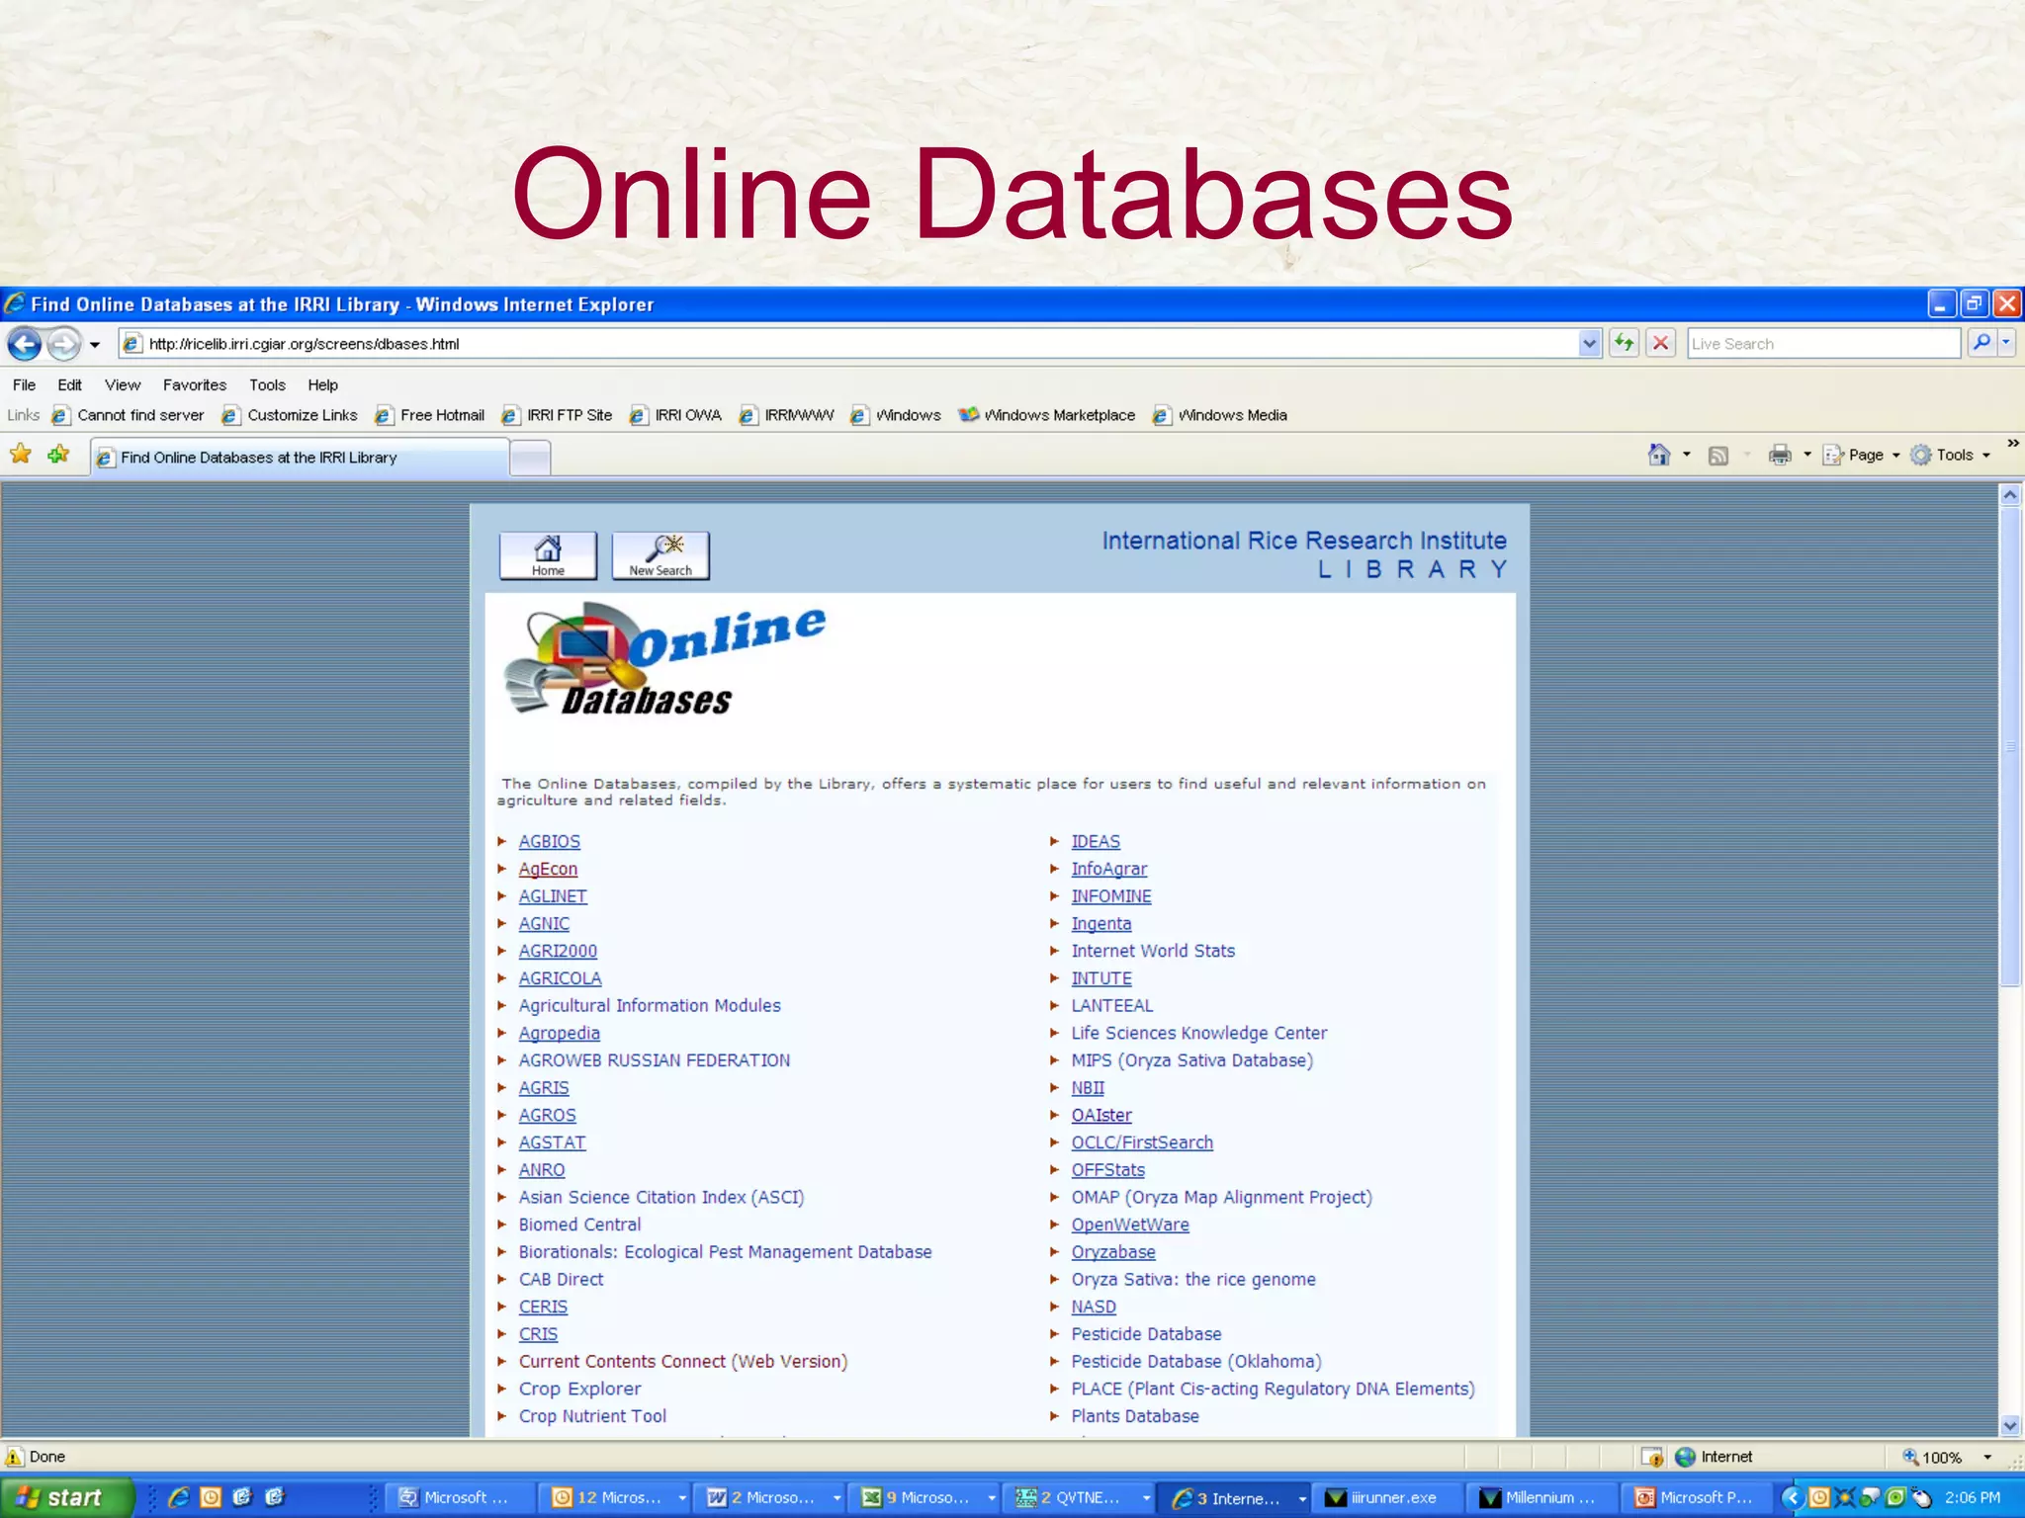Click the Windows start button

point(65,1497)
